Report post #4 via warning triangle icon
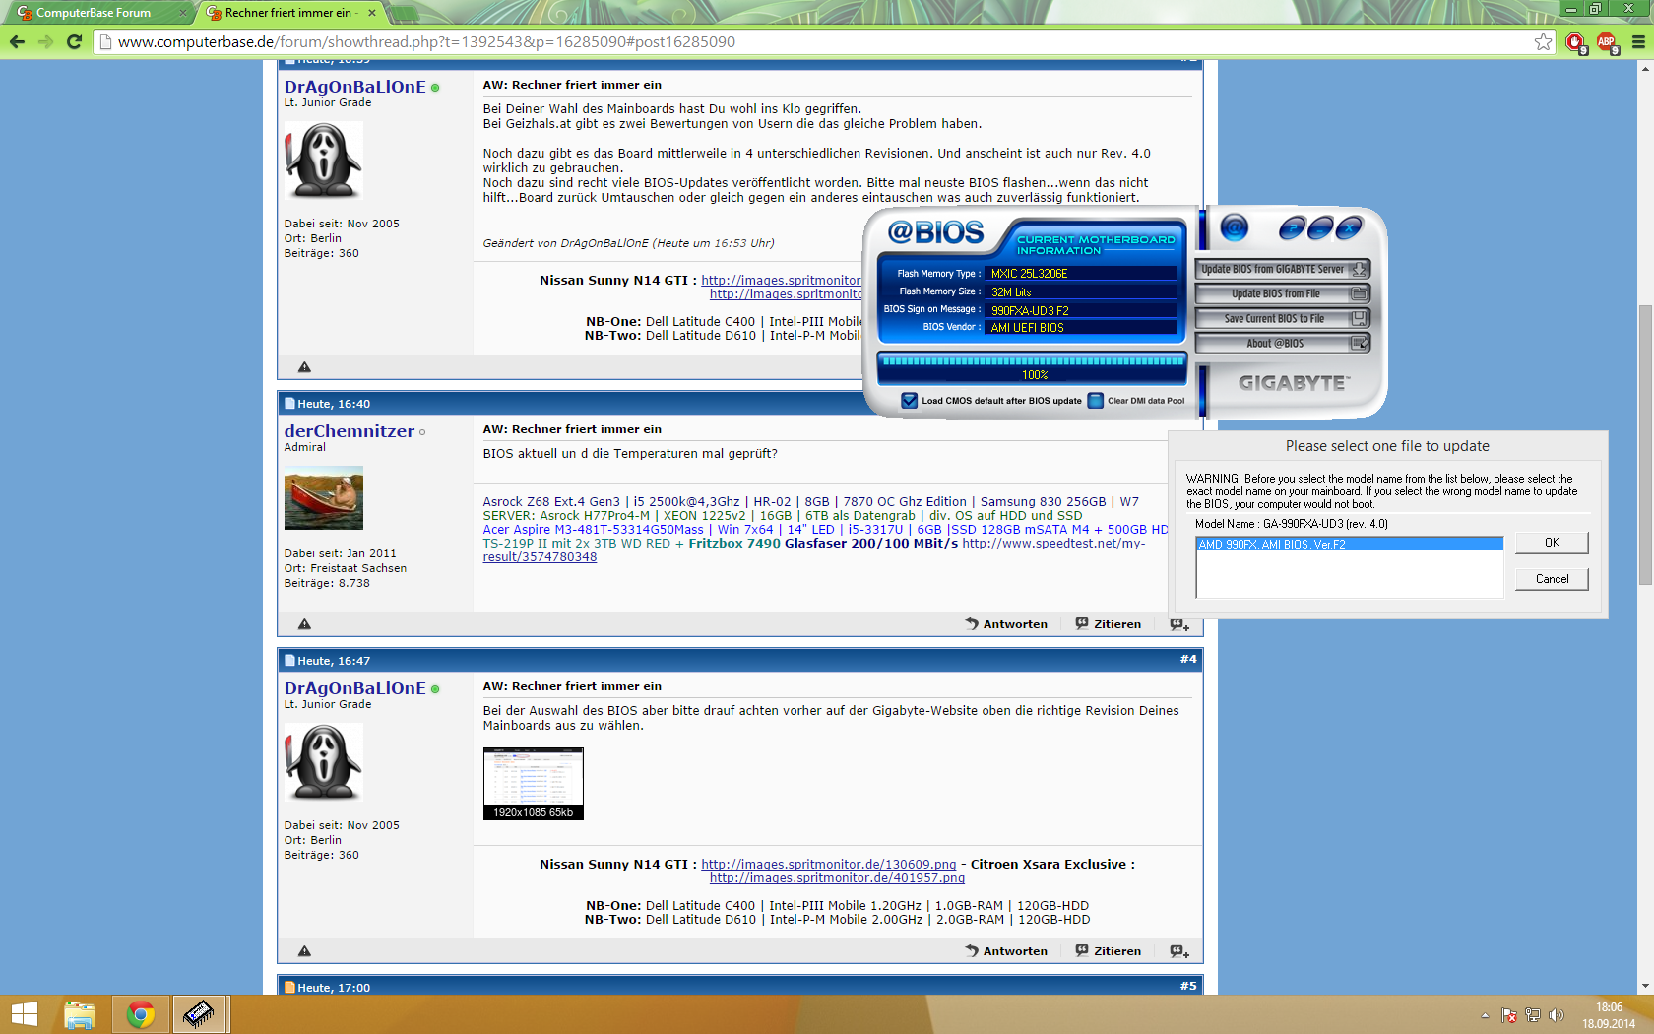 click(304, 951)
